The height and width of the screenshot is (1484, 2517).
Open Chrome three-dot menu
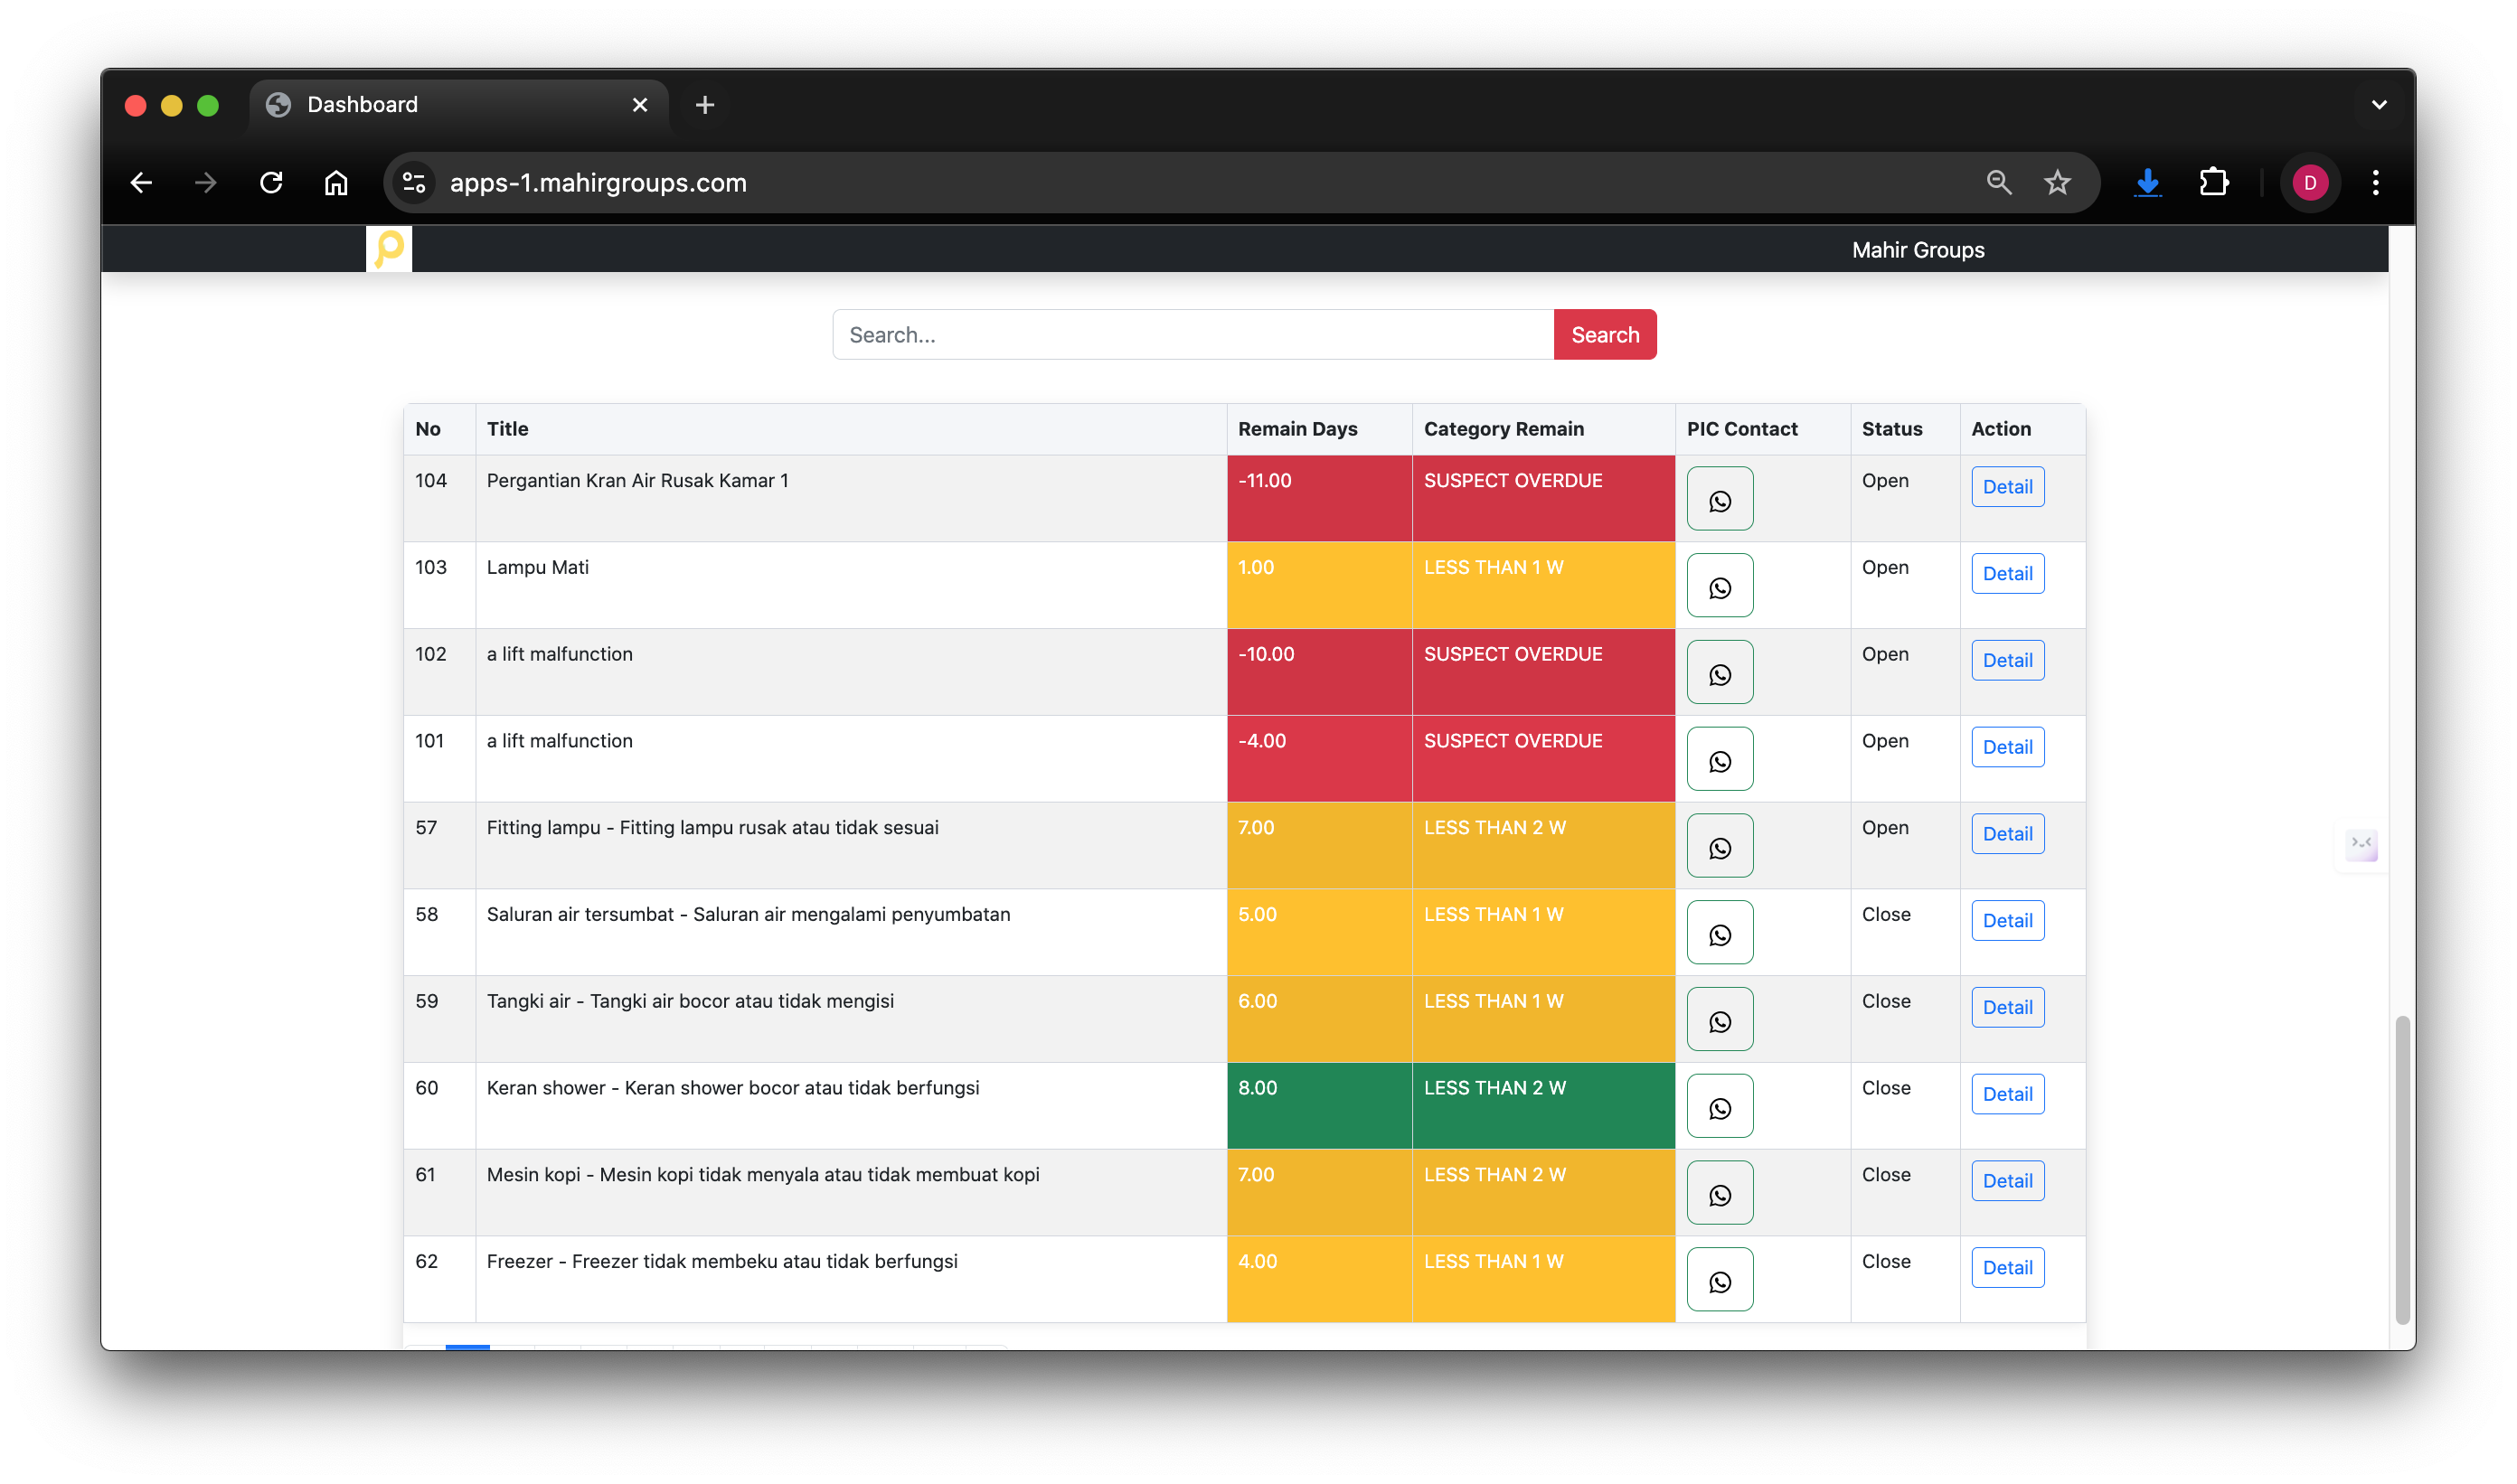point(2375,183)
